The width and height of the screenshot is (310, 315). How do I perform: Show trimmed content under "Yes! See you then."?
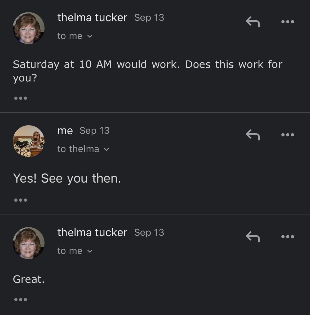tap(21, 200)
